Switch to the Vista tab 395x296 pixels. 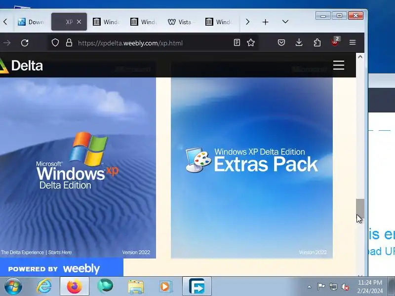[x=181, y=22]
